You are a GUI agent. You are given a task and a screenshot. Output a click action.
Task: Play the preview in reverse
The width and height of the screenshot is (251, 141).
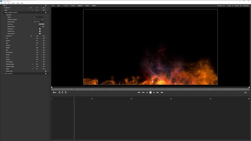(x=147, y=92)
